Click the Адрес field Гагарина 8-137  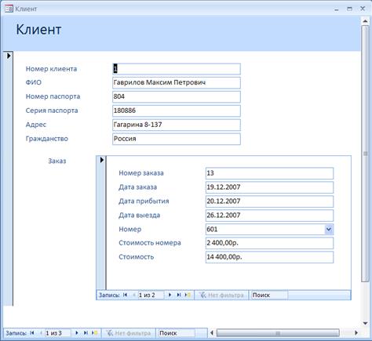pos(177,125)
